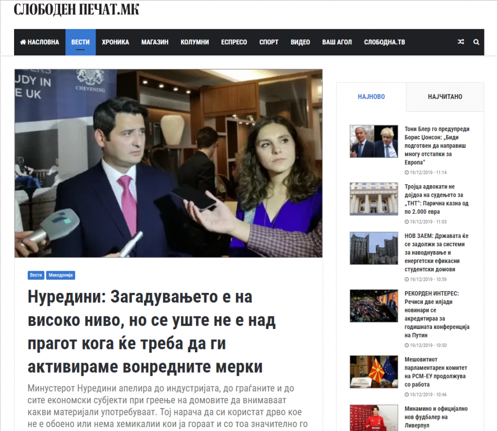Click the blue Вести category tag
Screen dimensions: 497x431
click(x=36, y=275)
